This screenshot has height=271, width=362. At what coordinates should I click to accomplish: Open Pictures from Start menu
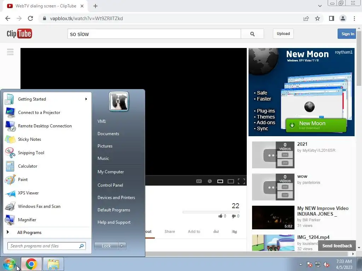(x=105, y=146)
